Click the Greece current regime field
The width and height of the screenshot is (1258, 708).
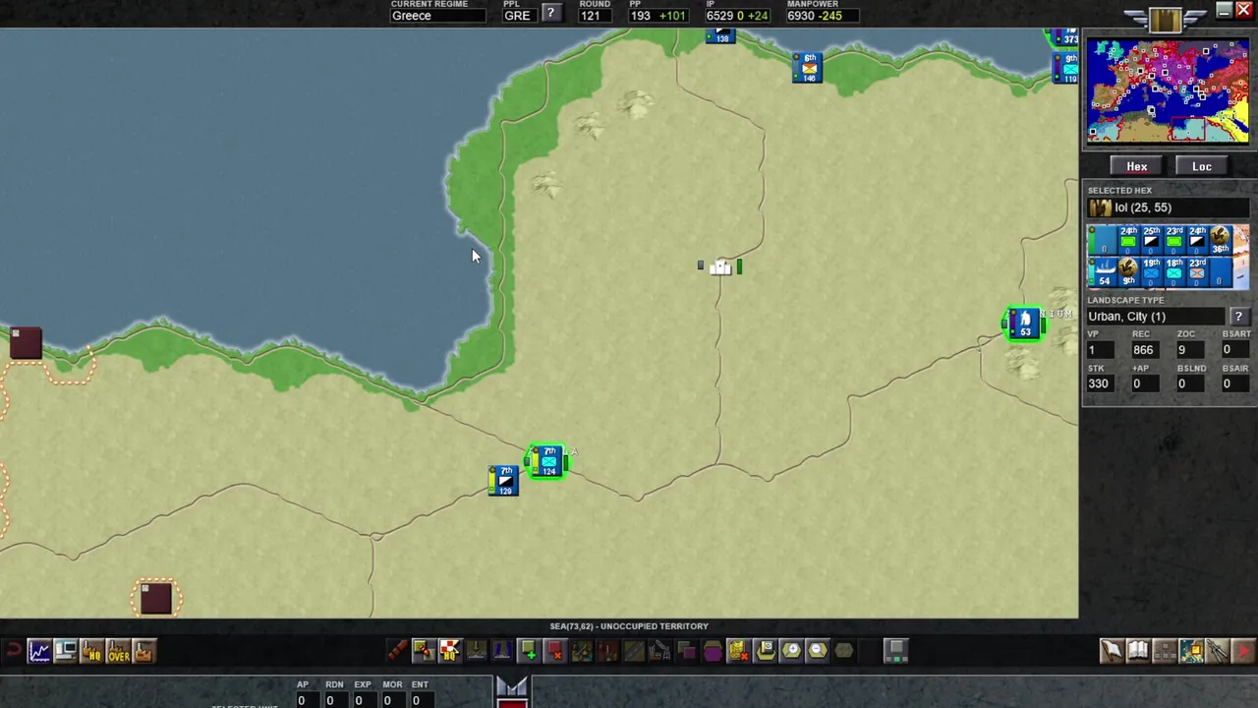click(x=437, y=15)
